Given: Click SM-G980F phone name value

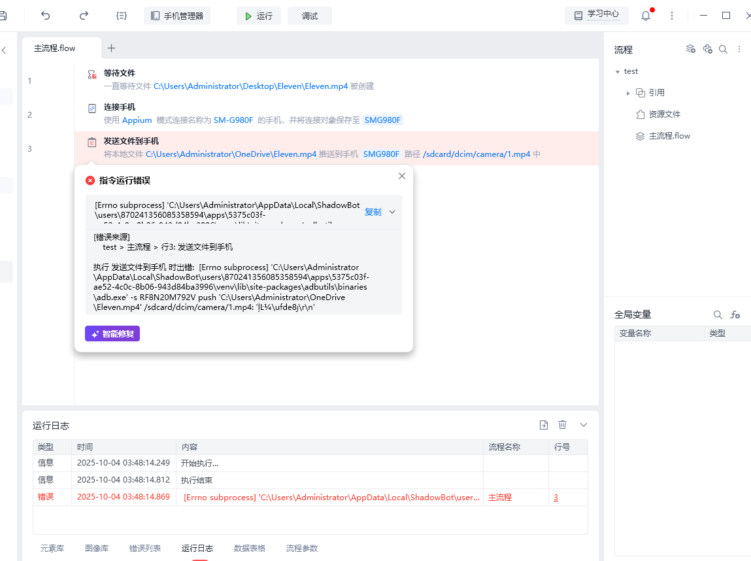Looking at the screenshot, I should (233, 120).
